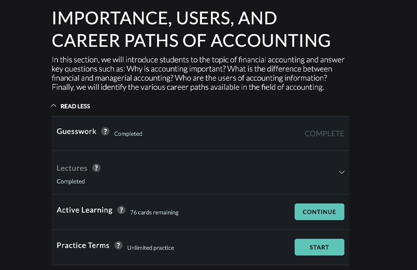The width and height of the screenshot is (417, 270).
Task: Click the COMPLETE label for Guesswork
Action: coord(324,133)
